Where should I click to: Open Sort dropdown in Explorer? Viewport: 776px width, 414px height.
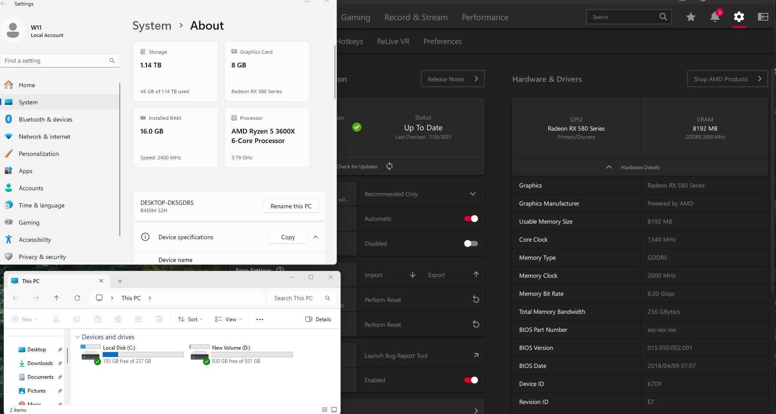pyautogui.click(x=190, y=319)
